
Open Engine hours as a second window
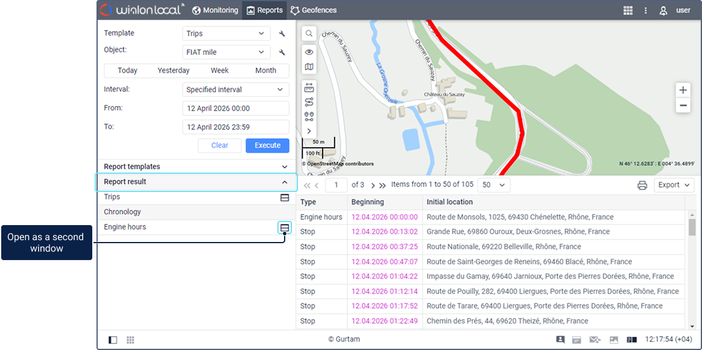285,227
